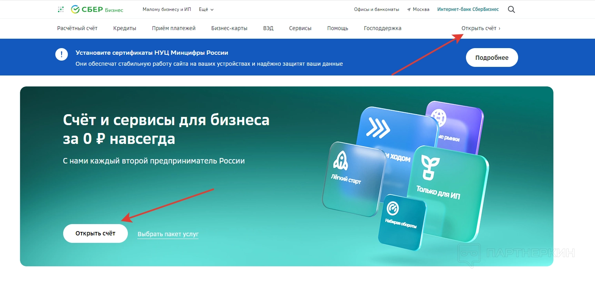Viewport: 595px width, 289px height.
Task: Open the site search magnifier
Action: [x=511, y=9]
